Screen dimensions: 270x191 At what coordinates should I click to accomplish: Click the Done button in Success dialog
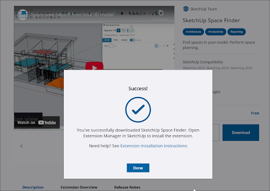pos(138,168)
